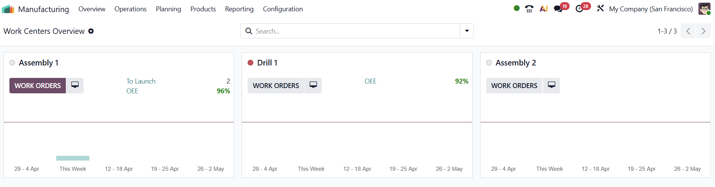Open the Operations menu

click(x=130, y=9)
